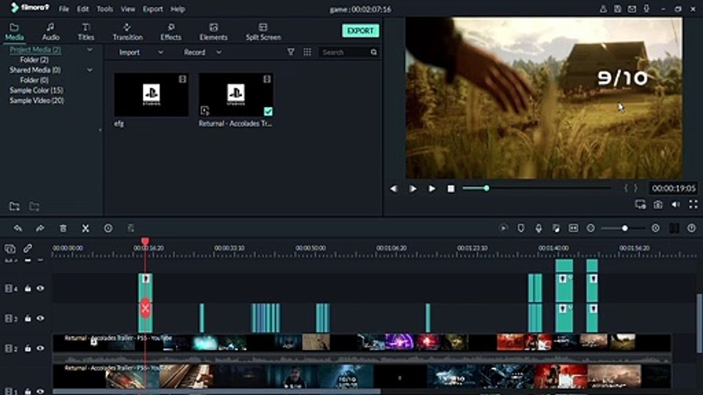Switch media view with the grid icon
The height and width of the screenshot is (395, 703).
pos(307,52)
